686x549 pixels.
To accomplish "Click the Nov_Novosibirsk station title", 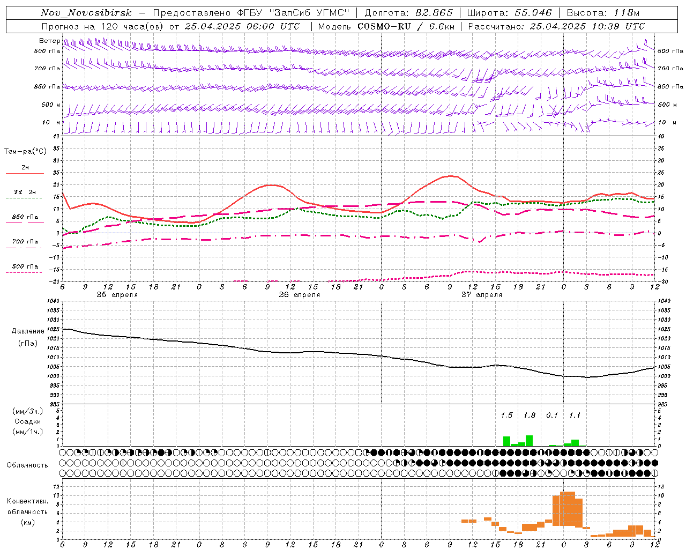I will (x=86, y=13).
